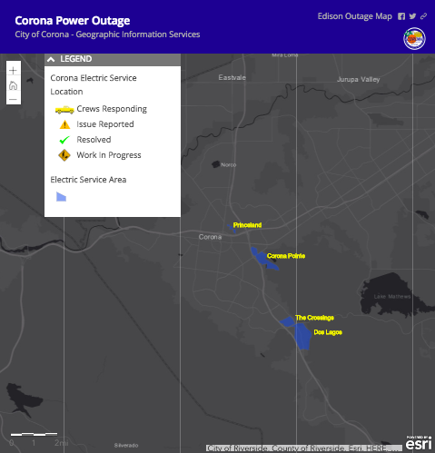Image resolution: width=435 pixels, height=453 pixels.
Task: Click the Corona Pointe blue polygon
Action: coord(262,258)
